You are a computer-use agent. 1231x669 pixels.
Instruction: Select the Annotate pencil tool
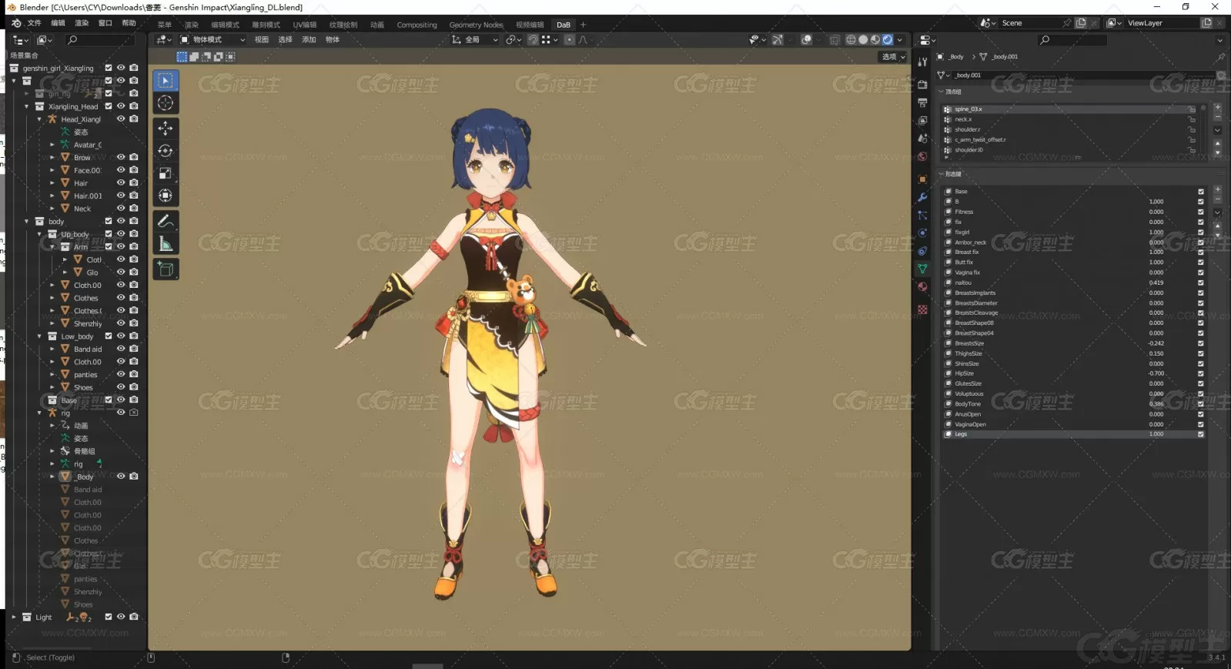[x=166, y=222]
